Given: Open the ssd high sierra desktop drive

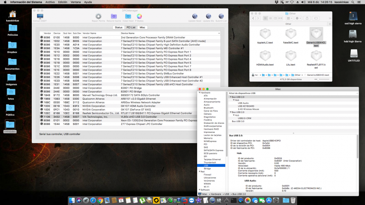Looking at the screenshot, I should pos(353,18).
